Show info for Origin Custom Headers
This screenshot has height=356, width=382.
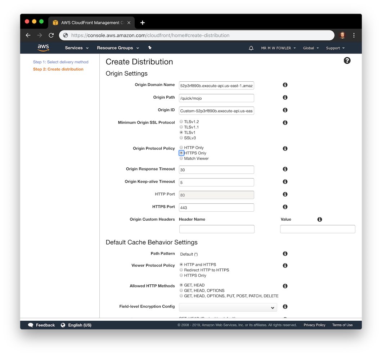(x=320, y=220)
